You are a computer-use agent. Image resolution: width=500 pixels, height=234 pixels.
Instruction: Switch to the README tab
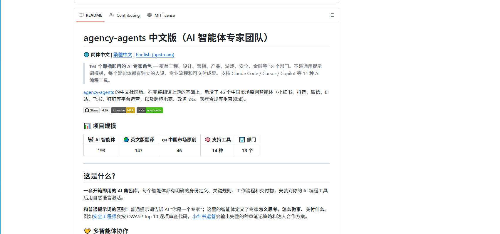point(90,15)
